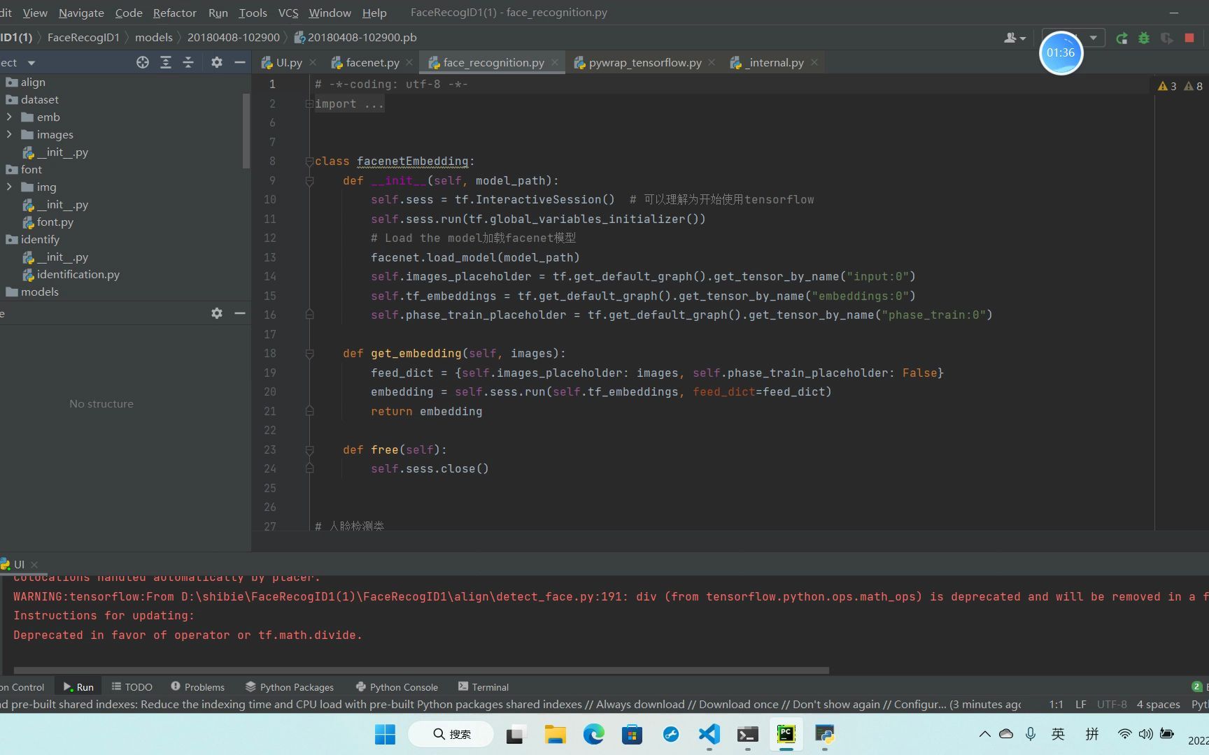The height and width of the screenshot is (755, 1209).
Task: Click the red stop process icon
Action: tap(1189, 38)
